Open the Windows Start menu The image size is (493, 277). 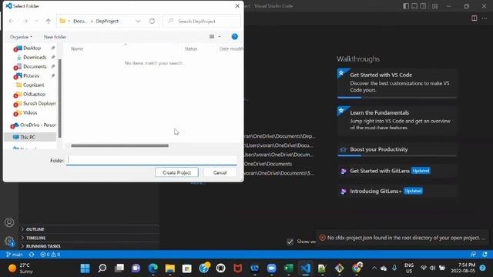(85, 269)
